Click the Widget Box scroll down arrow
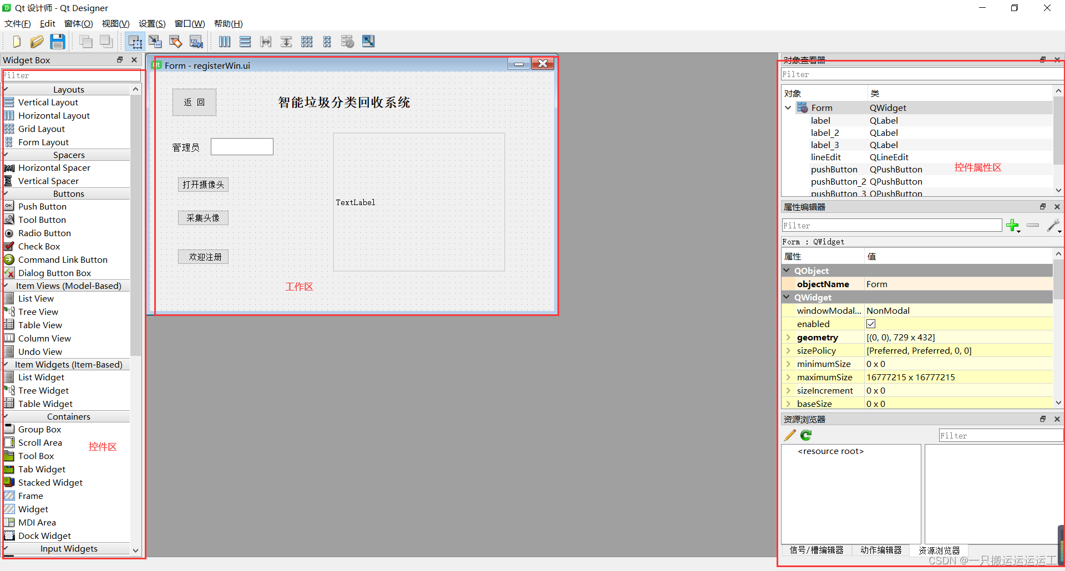 [135, 550]
